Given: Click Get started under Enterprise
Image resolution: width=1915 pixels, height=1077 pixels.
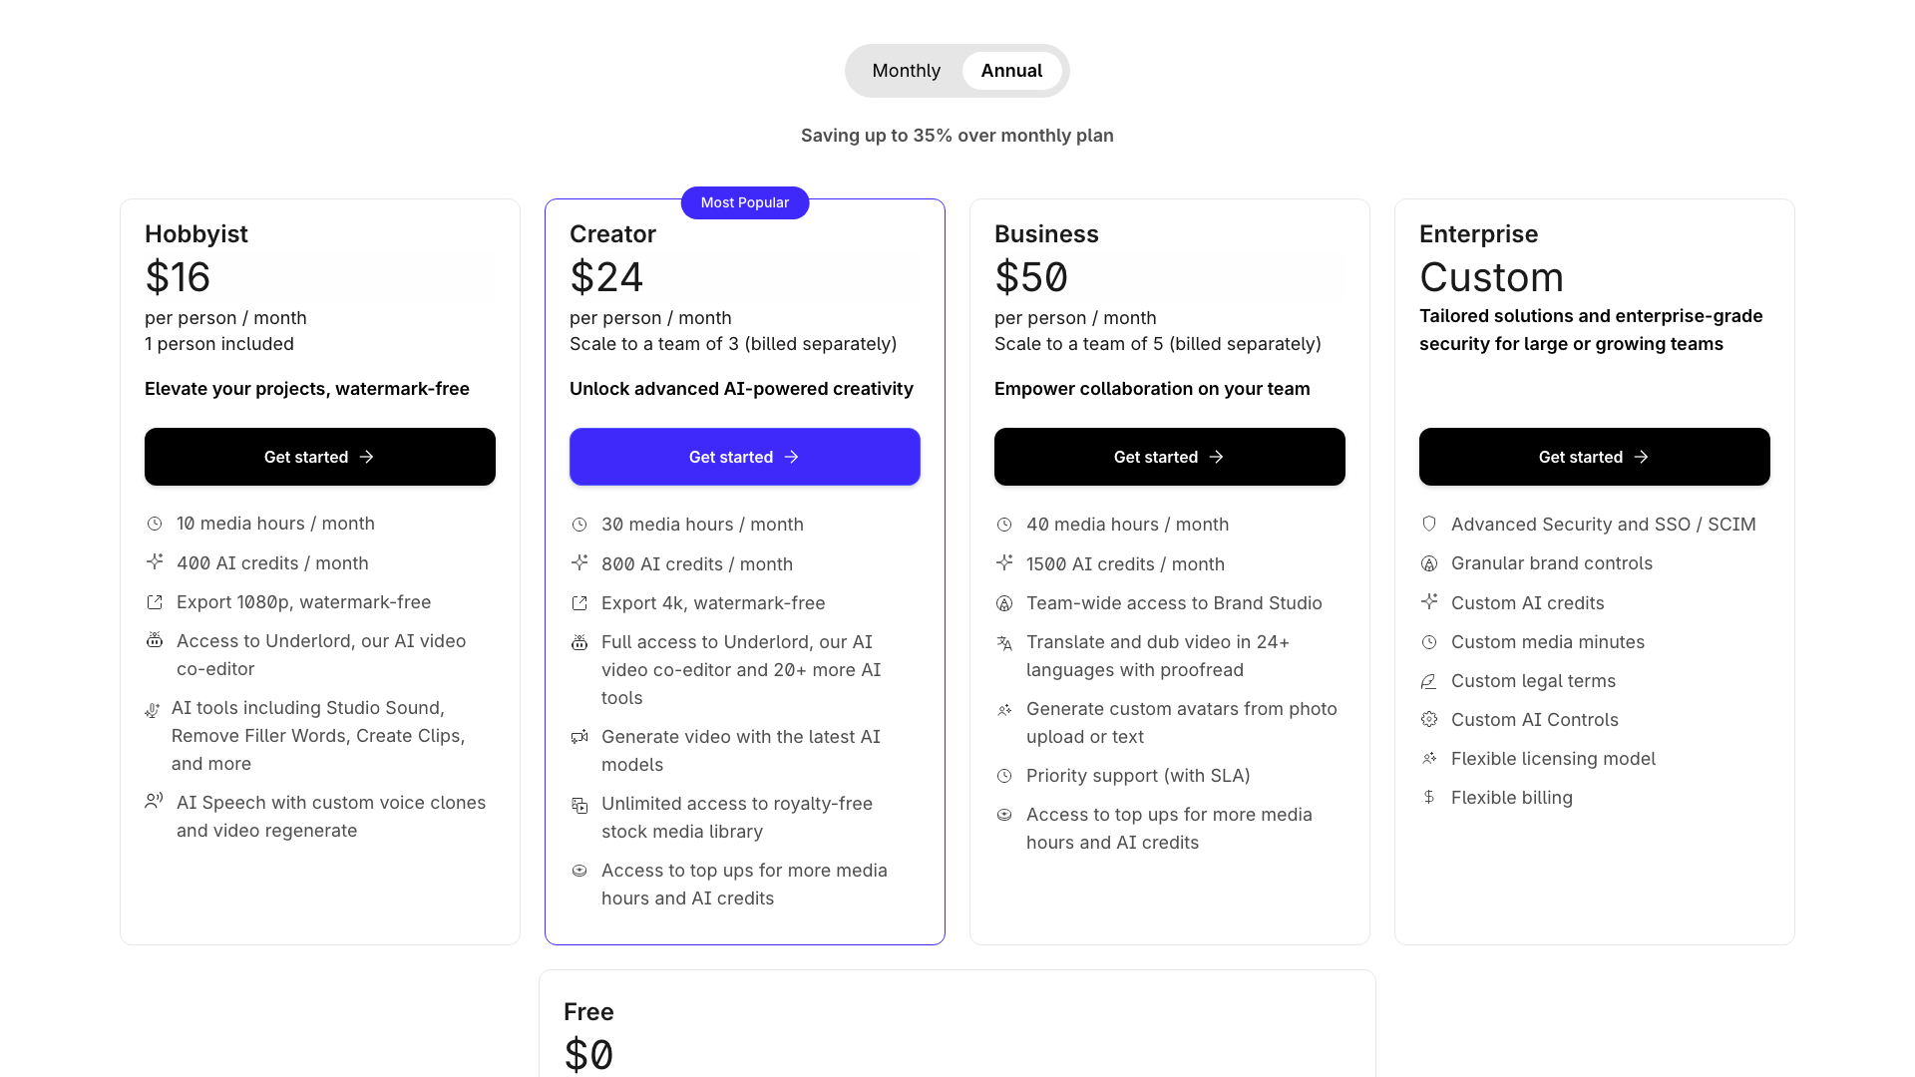Looking at the screenshot, I should click(x=1594, y=457).
